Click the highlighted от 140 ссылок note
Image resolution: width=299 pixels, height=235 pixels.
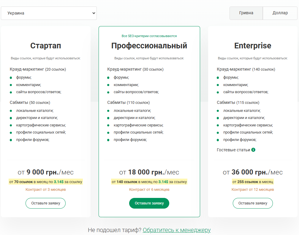149,182
